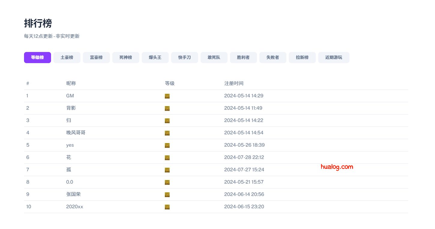
Task: Show the 近期游玩 list
Action: coord(334,57)
